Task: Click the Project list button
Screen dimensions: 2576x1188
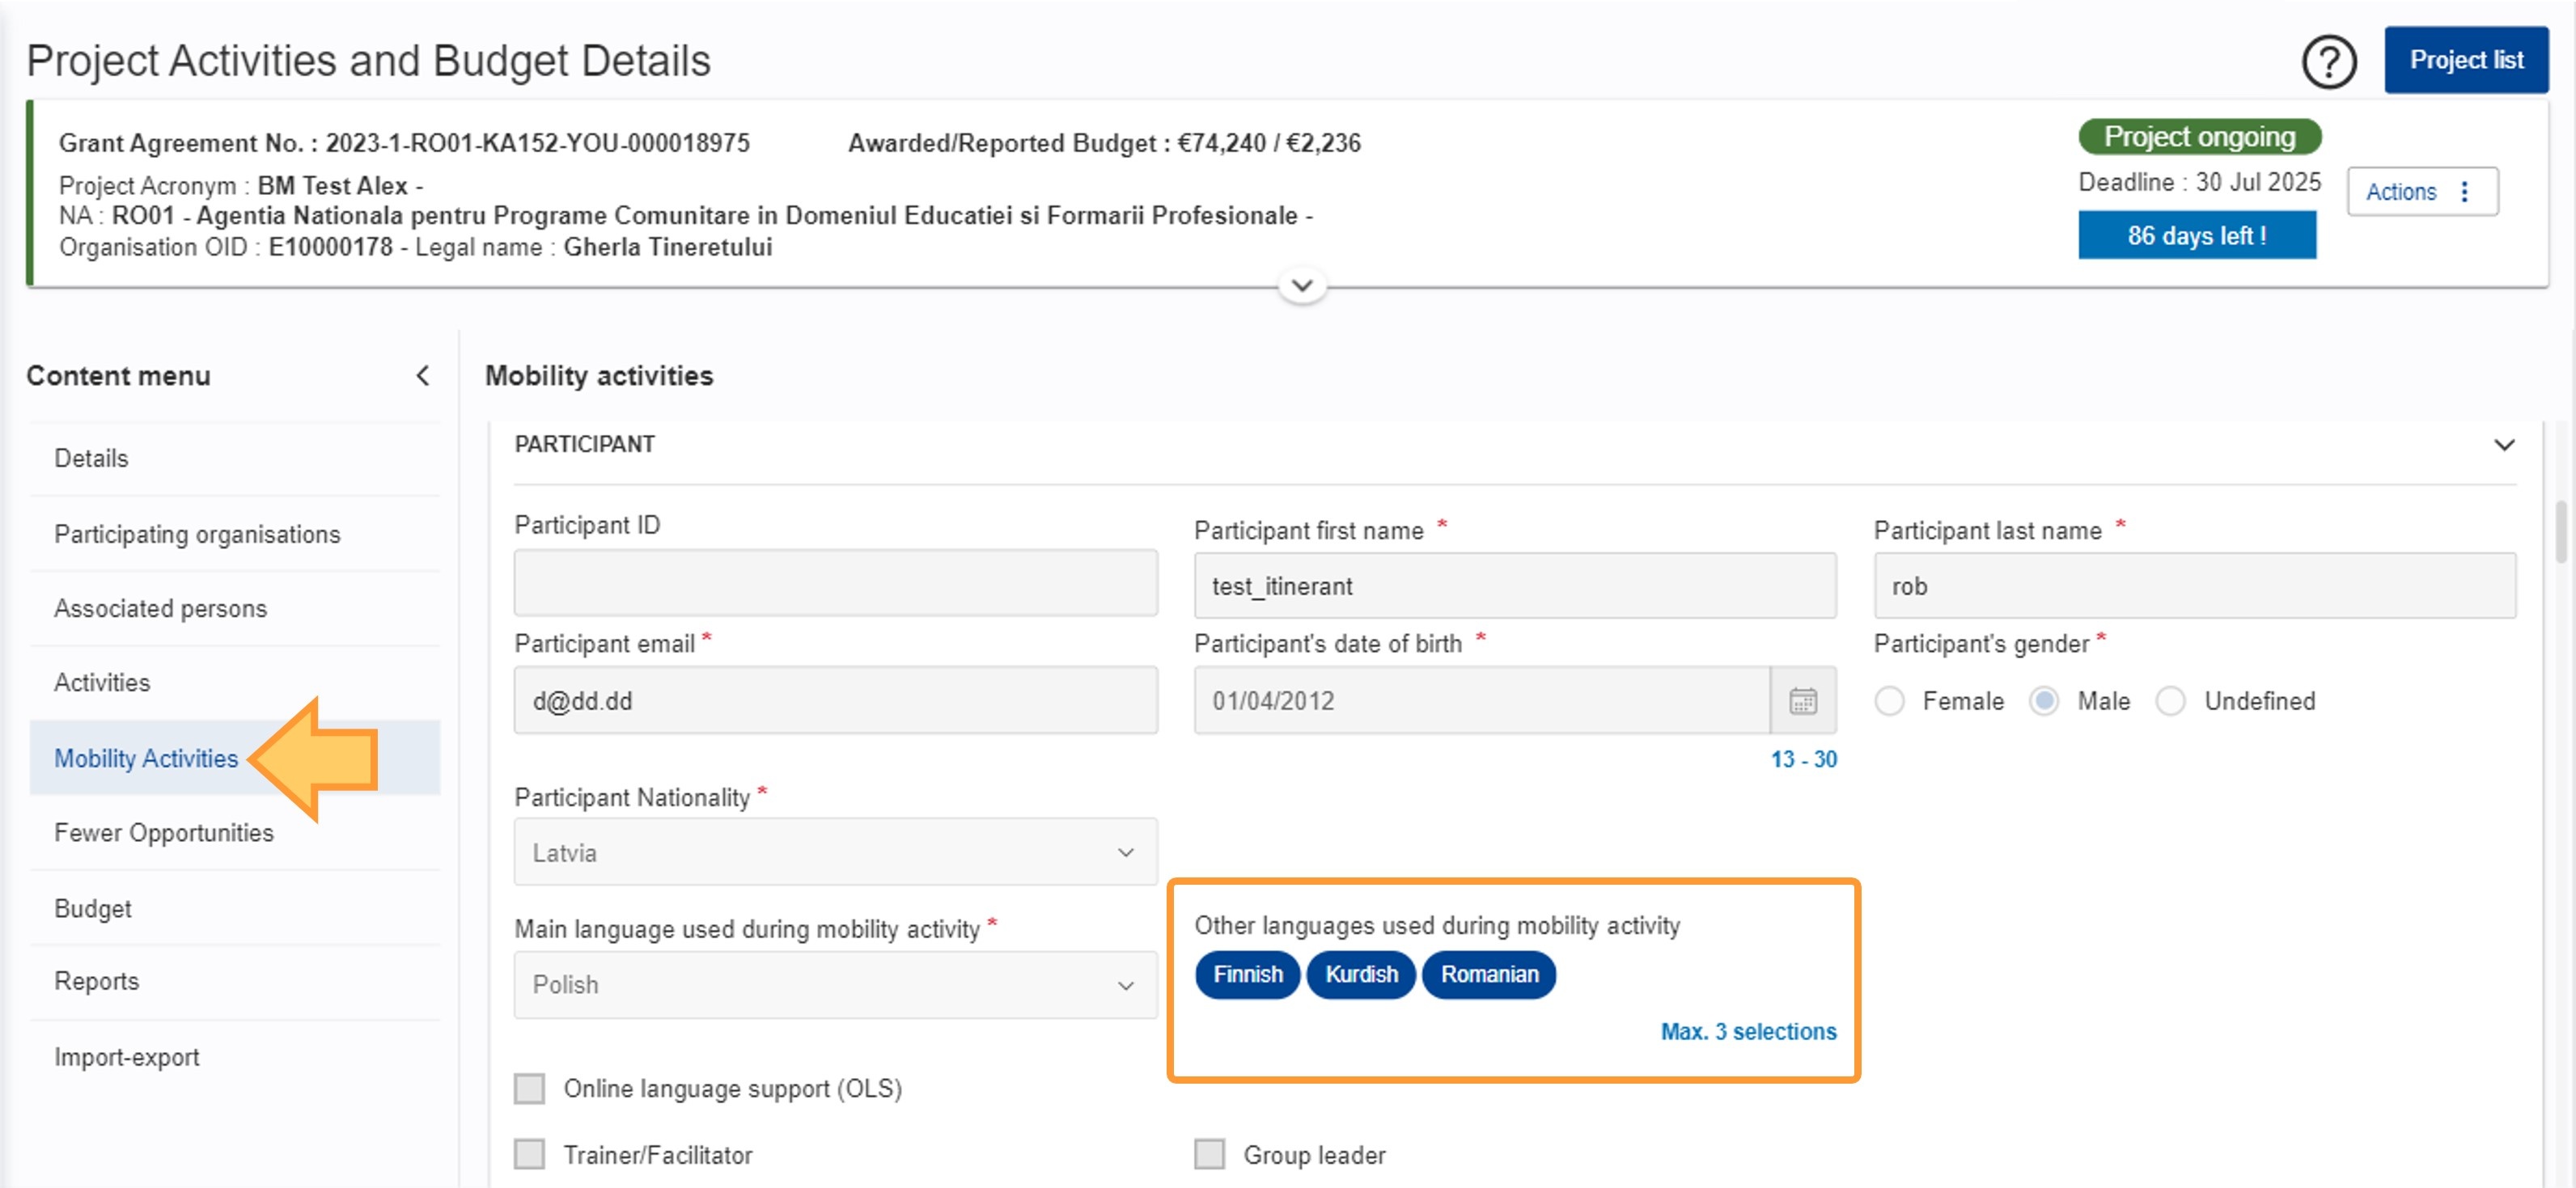Action: coord(2466,60)
